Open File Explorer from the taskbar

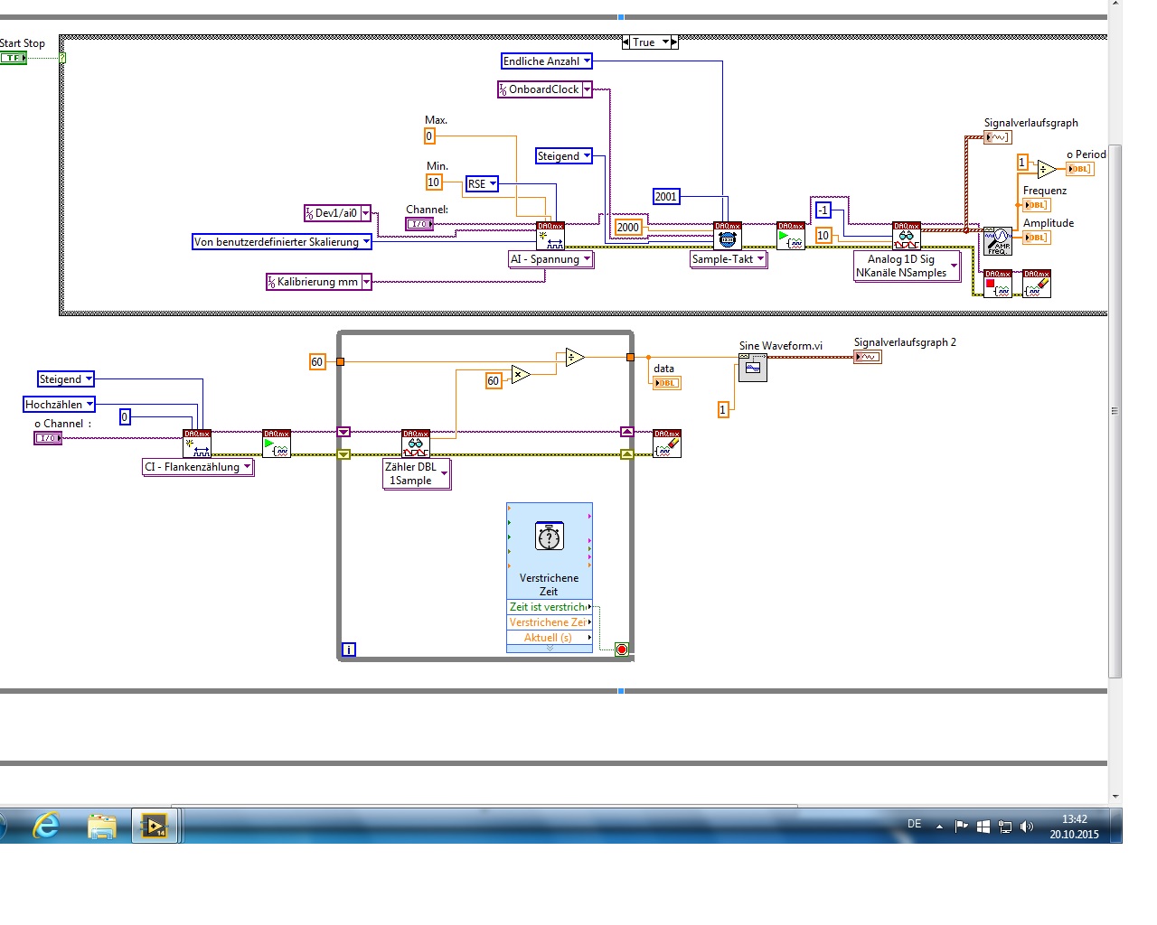(101, 826)
